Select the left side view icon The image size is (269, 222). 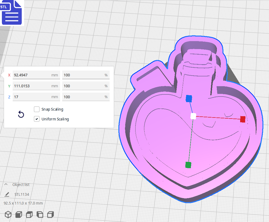pyautogui.click(x=40, y=214)
